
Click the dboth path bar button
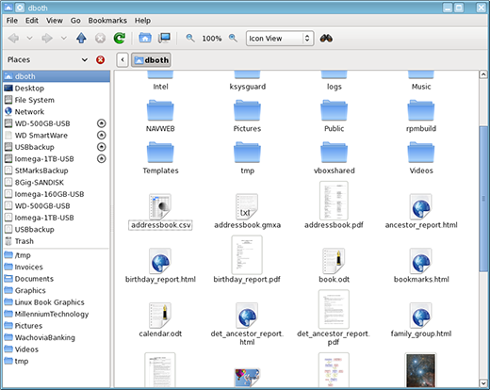(x=151, y=60)
